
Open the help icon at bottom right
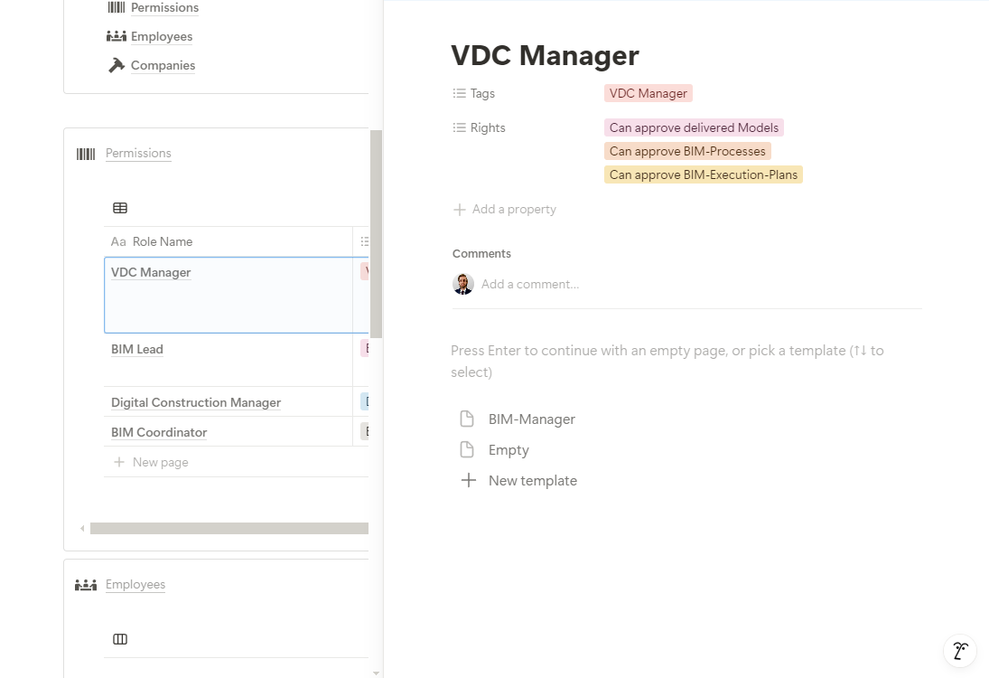tap(960, 650)
